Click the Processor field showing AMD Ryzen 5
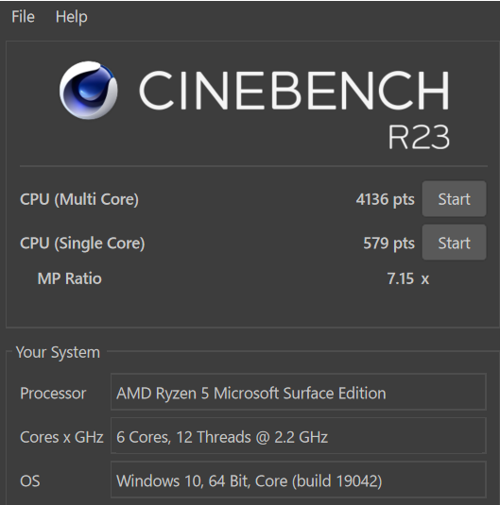Viewport: 500px width, 505px height. 299,392
